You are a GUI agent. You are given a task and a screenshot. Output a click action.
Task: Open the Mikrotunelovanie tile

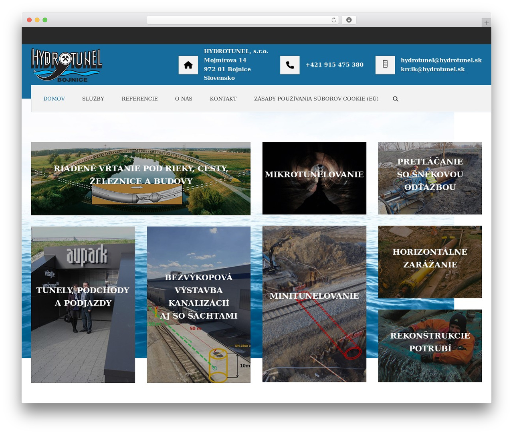(314, 178)
